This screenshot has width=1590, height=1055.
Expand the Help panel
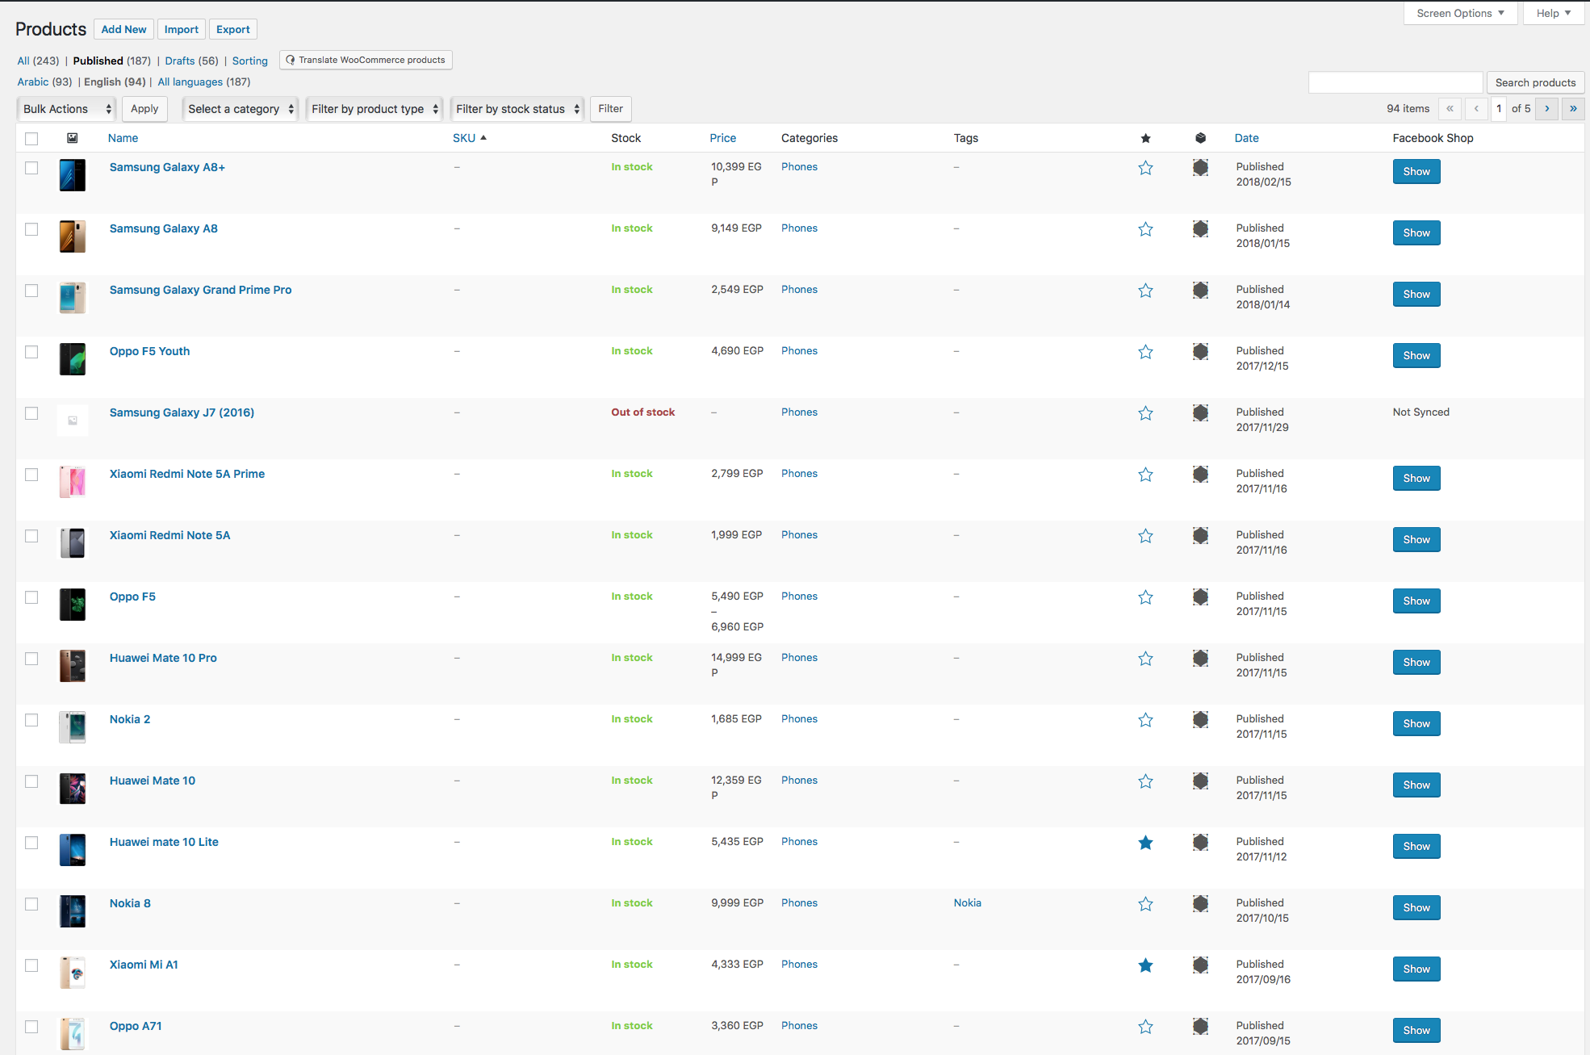tap(1554, 13)
